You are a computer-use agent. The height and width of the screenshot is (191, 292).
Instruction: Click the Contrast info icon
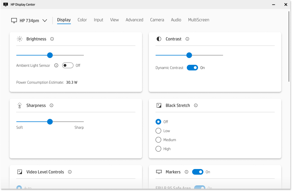coord(187,39)
